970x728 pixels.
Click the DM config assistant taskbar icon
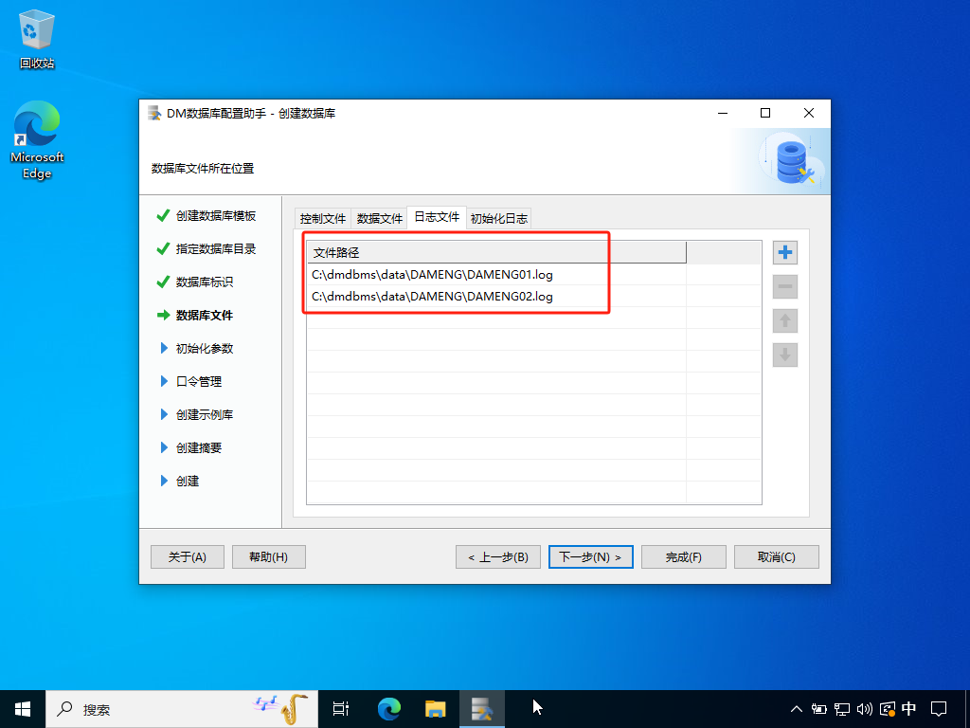coord(482,709)
